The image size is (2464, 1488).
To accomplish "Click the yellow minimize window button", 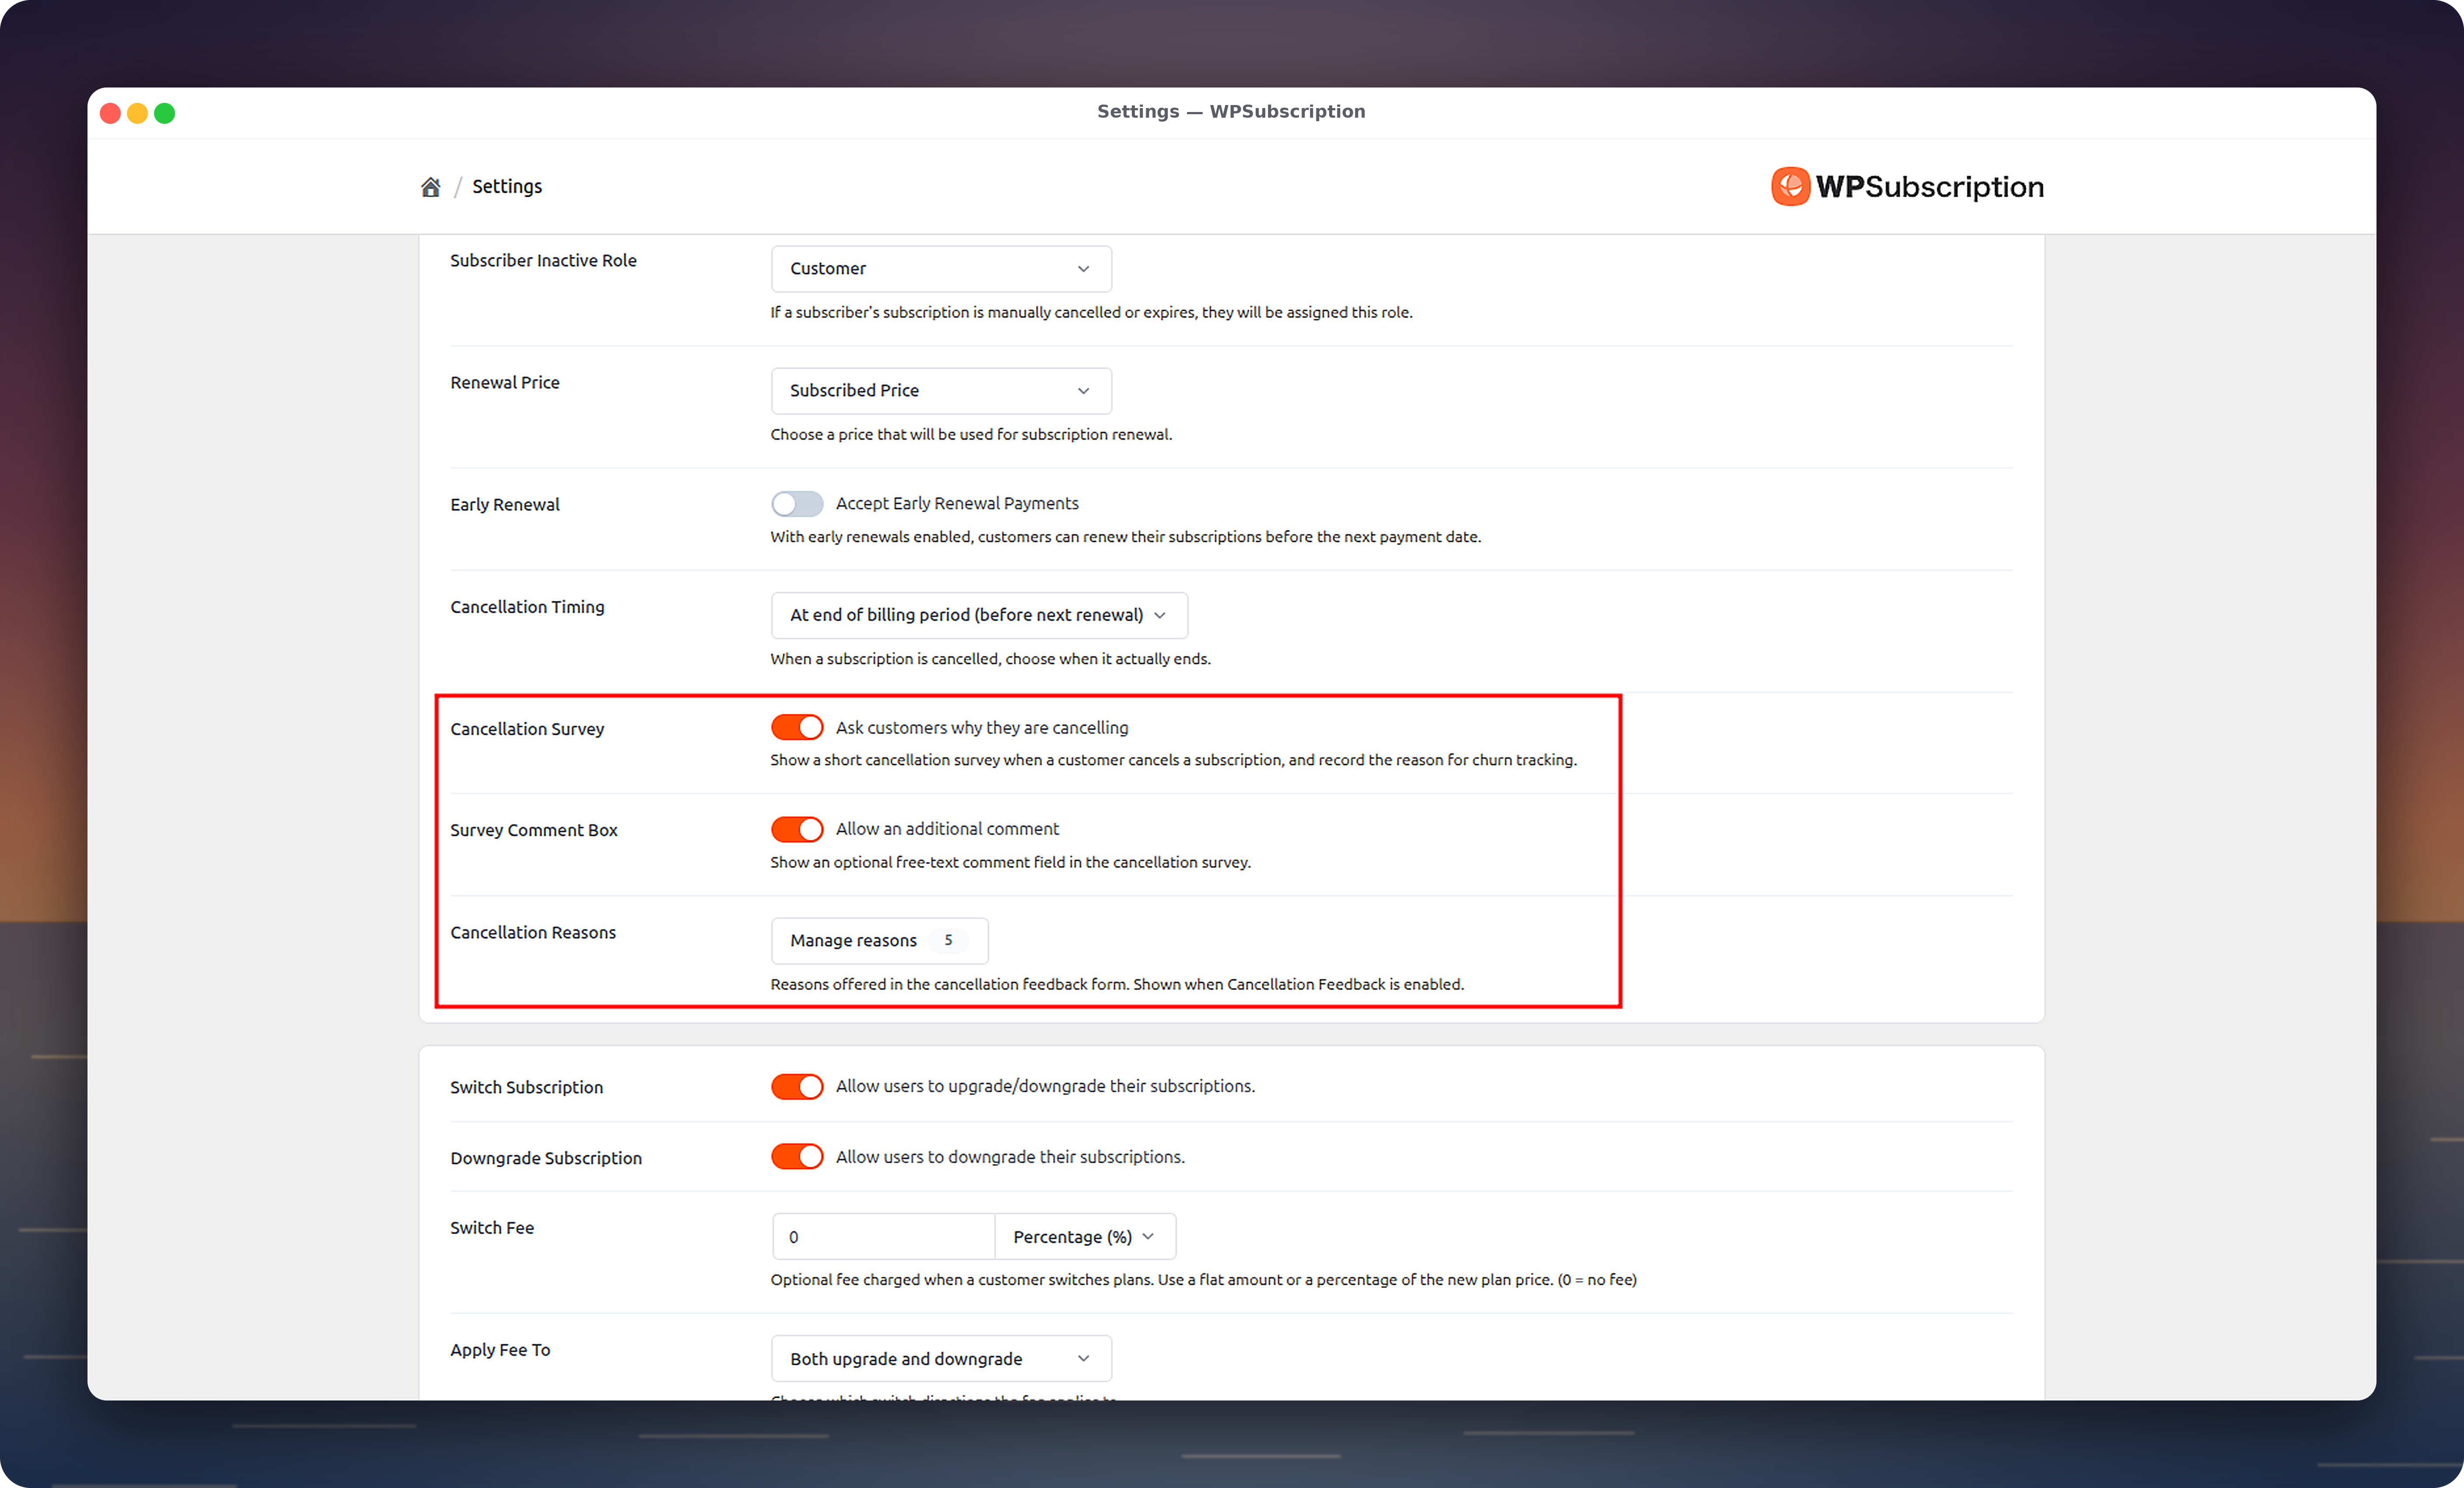I will tap(138, 113).
